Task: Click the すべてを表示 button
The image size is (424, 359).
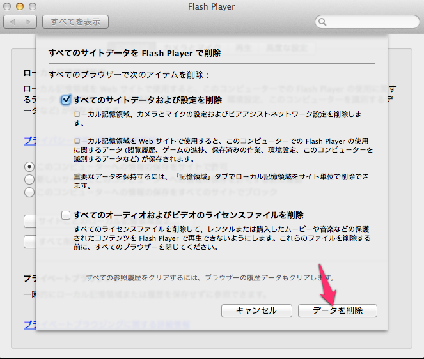Action: point(75,22)
